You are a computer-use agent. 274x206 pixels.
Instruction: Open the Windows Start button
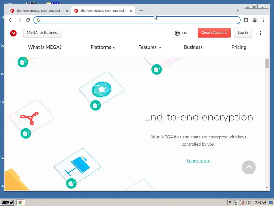pos(7,203)
